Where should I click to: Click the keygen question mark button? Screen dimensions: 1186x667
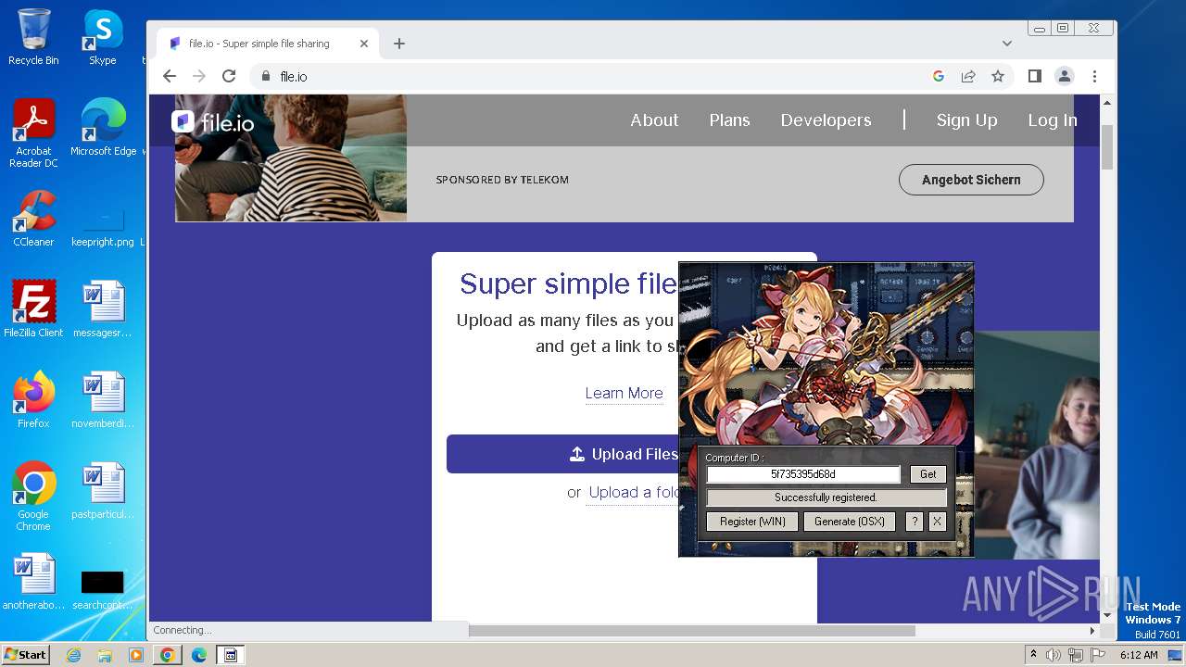tap(914, 522)
